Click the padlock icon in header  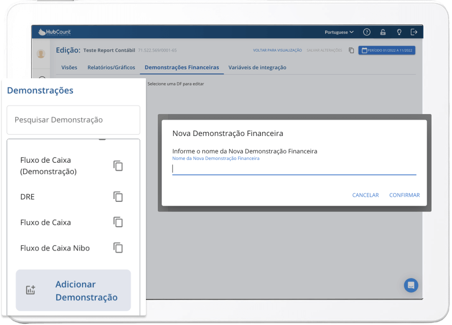point(383,32)
